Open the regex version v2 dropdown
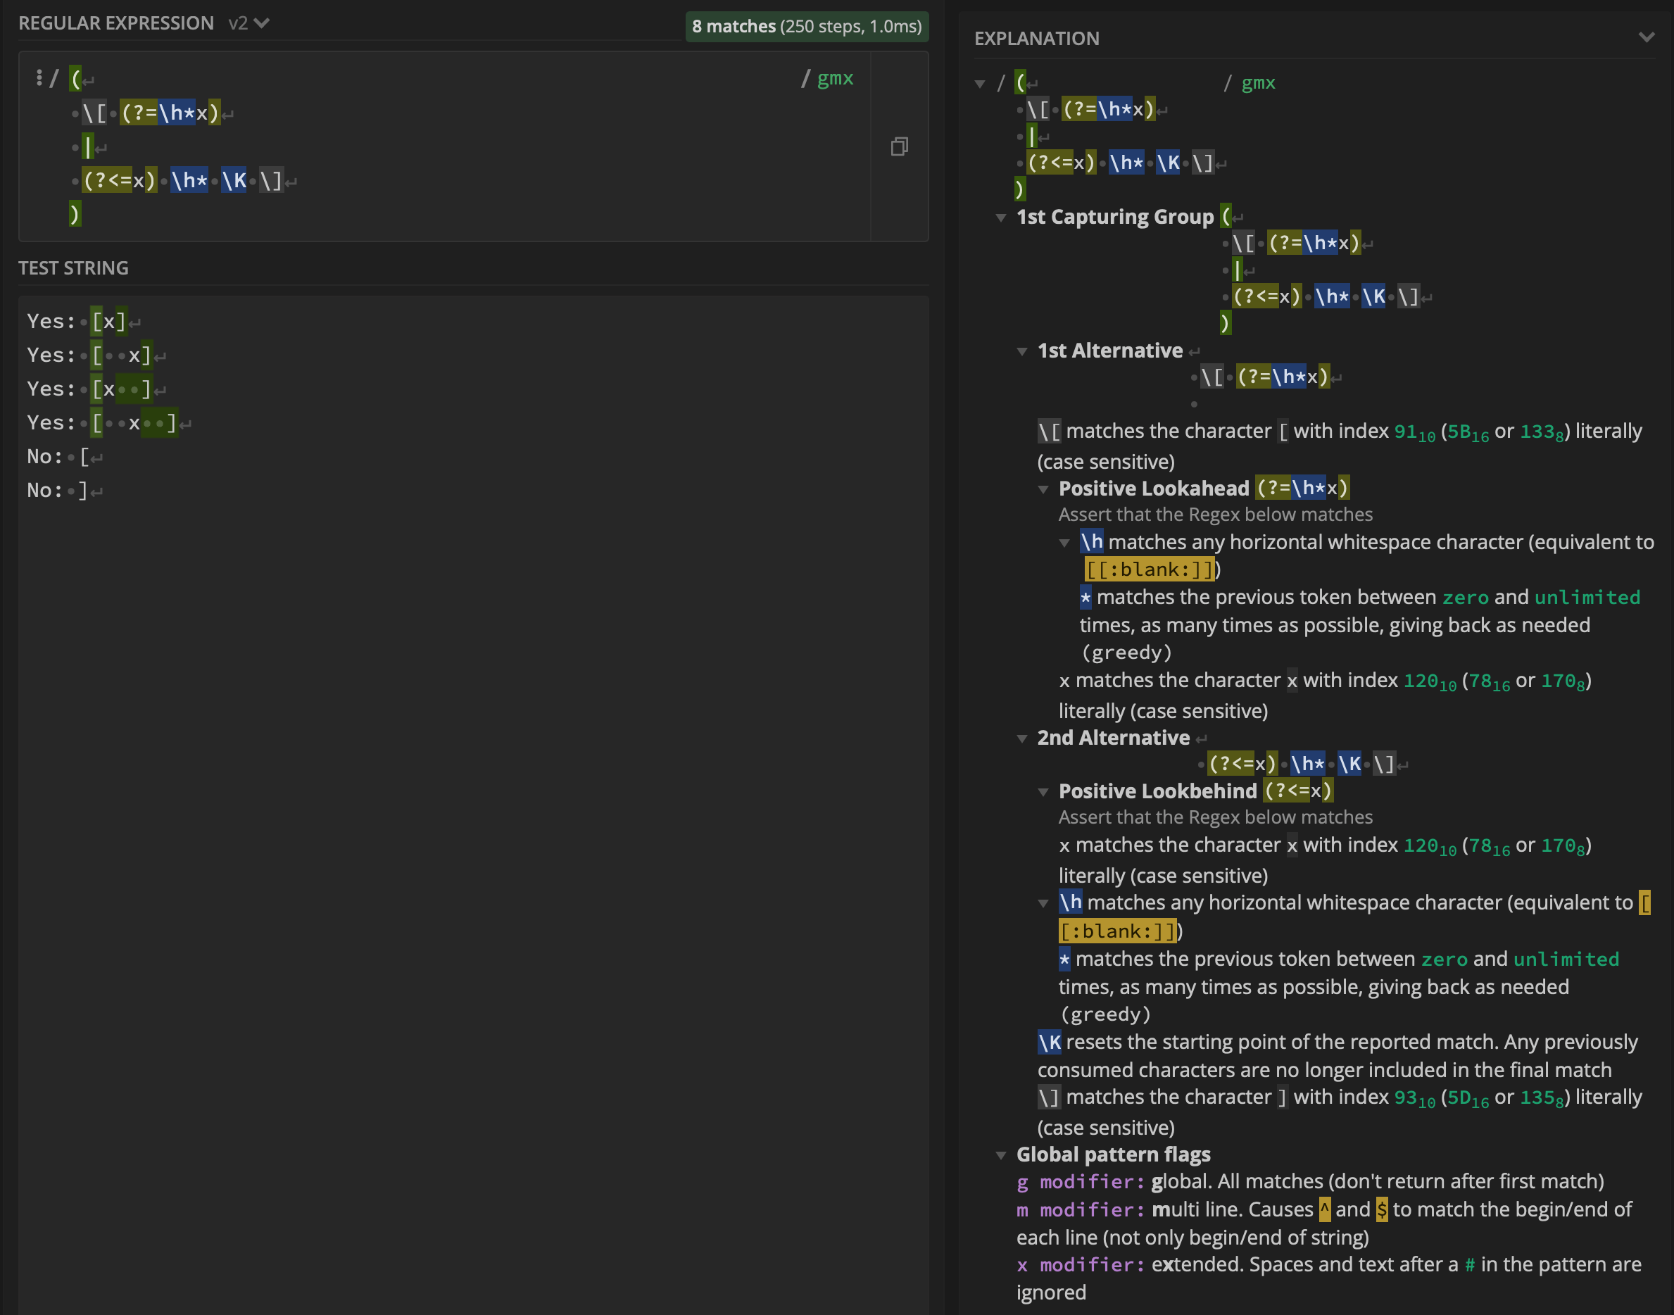The image size is (1674, 1315). coord(248,24)
